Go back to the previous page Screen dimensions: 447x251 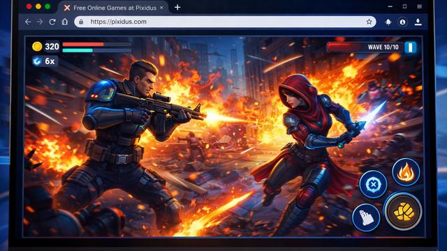tap(28, 22)
